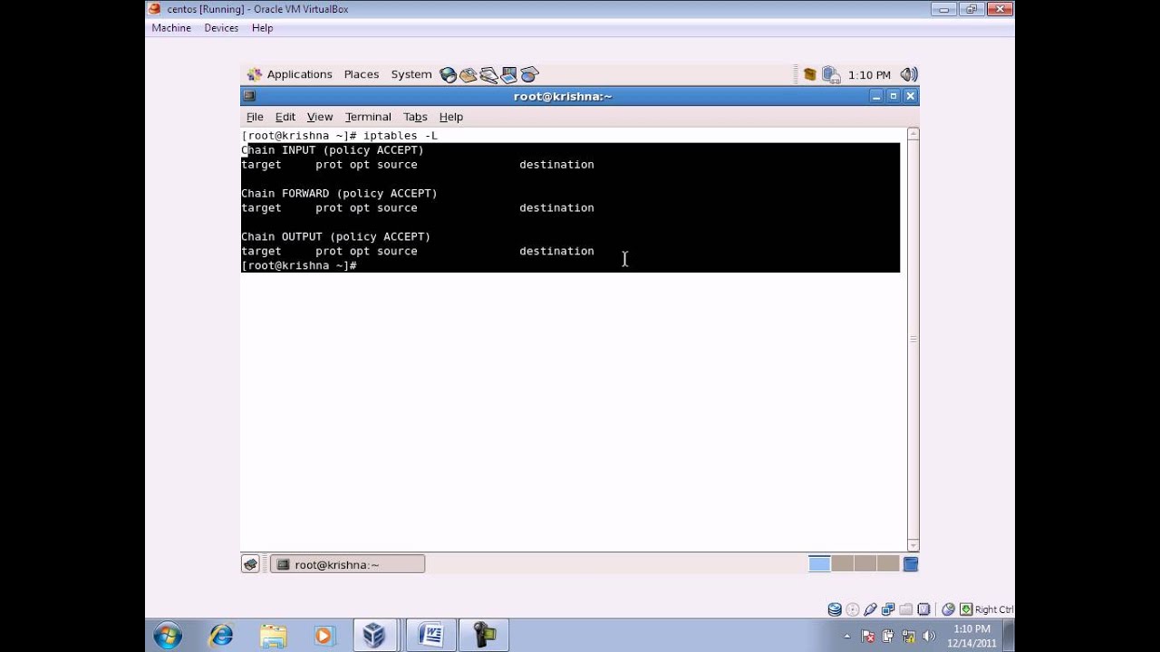This screenshot has width=1160, height=652.
Task: Show hidden tray icons arrow
Action: coord(847,637)
